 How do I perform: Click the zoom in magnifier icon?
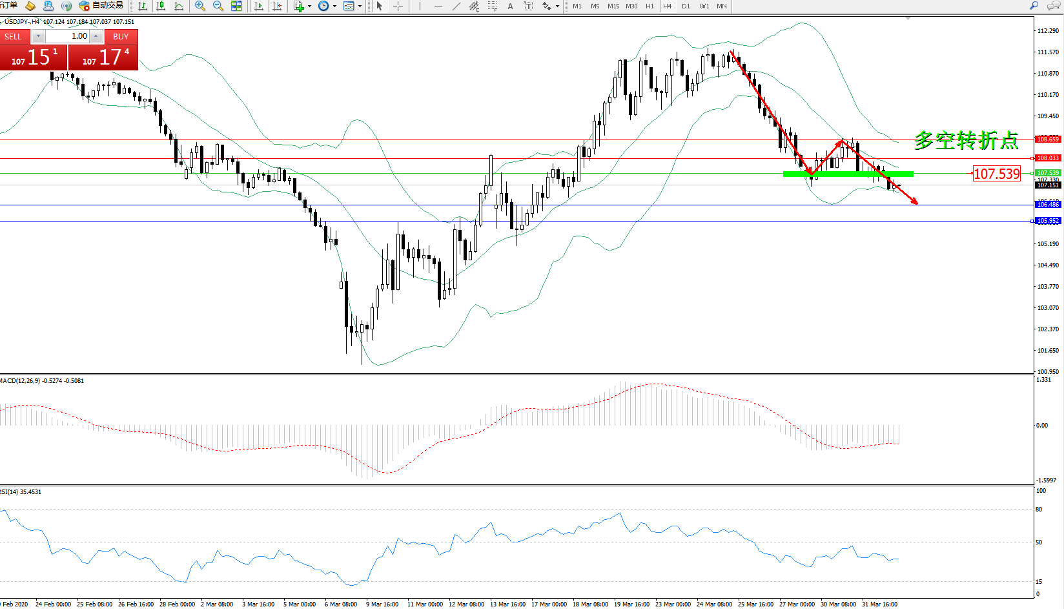coord(200,6)
